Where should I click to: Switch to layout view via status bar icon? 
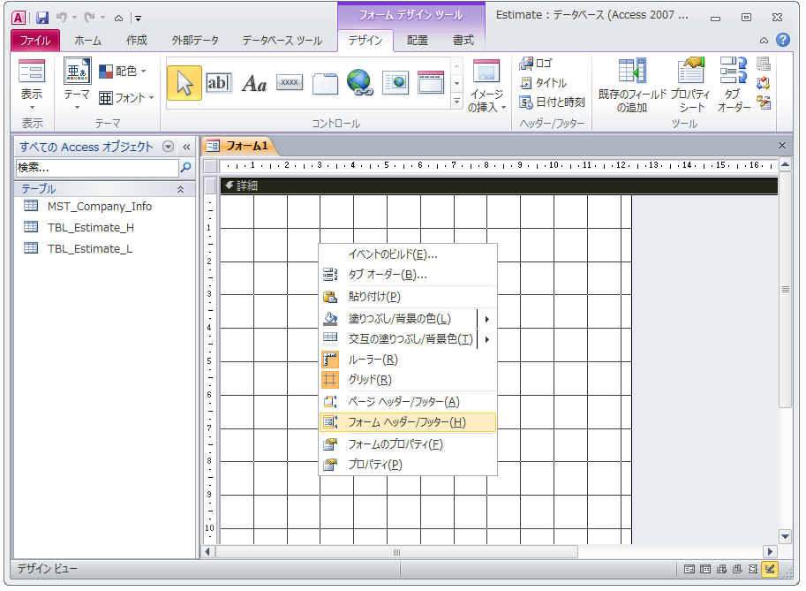753,569
